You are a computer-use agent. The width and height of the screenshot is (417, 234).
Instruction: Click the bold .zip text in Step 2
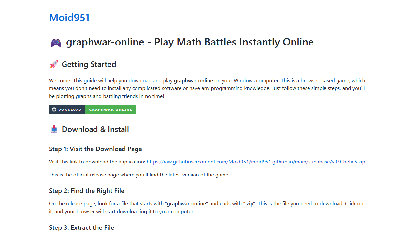(x=249, y=204)
